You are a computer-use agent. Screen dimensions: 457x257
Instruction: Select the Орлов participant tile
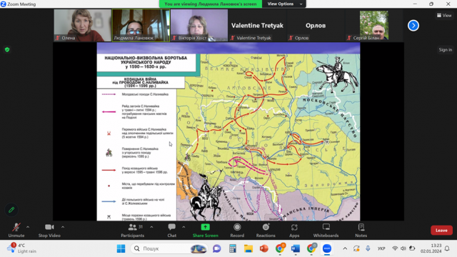coord(316,26)
